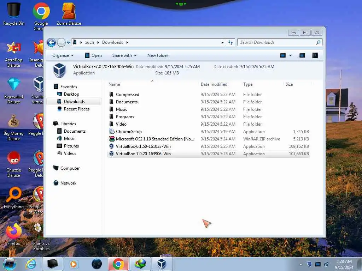The width and height of the screenshot is (362, 271).
Task: Open Explorer help button
Action: point(315,55)
